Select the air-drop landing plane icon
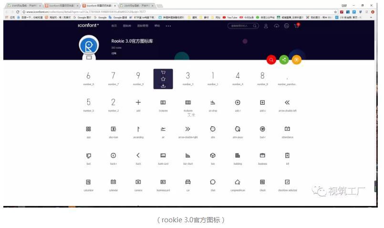The width and height of the screenshot is (384, 228). coord(213,102)
